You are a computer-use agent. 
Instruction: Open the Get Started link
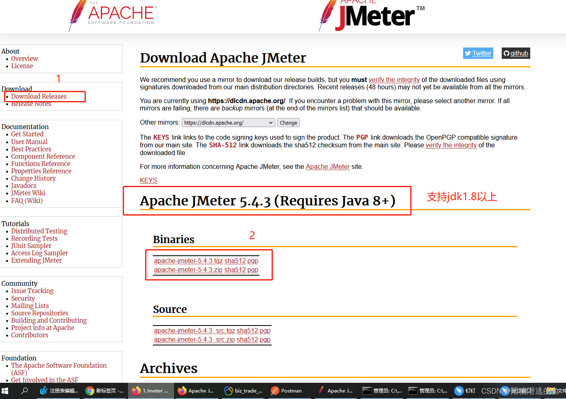pos(27,134)
